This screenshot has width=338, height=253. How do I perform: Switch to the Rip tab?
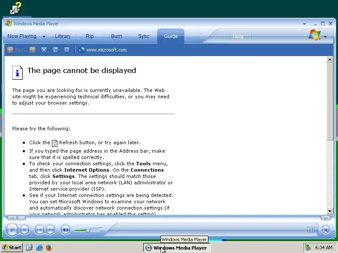tap(90, 36)
